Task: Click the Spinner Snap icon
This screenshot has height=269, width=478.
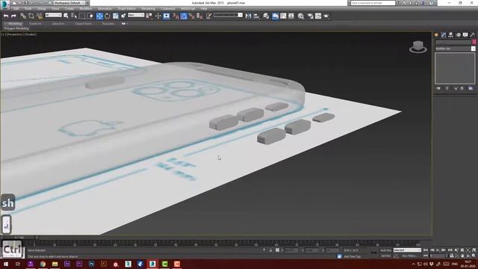Action: click(199, 16)
